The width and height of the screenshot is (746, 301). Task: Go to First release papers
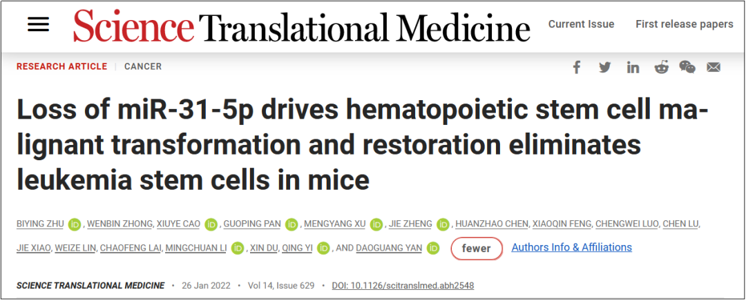[684, 24]
